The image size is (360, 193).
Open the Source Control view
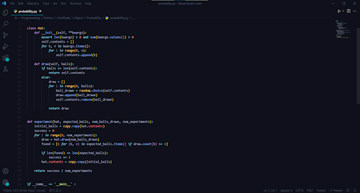[x=5, y=35]
